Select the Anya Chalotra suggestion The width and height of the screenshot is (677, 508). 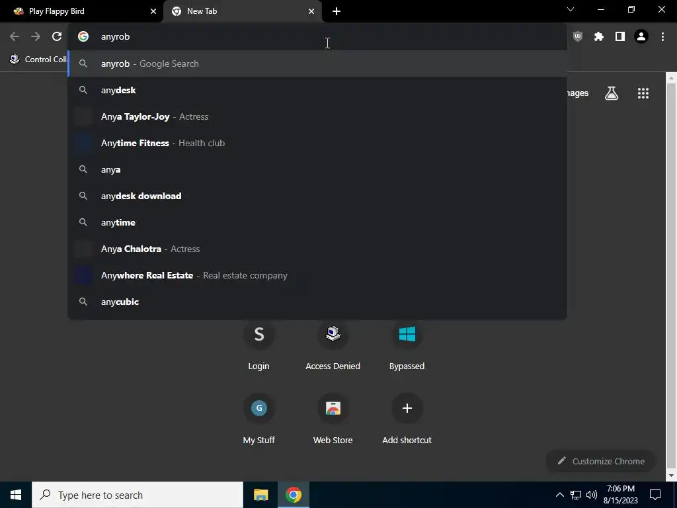[x=317, y=249]
